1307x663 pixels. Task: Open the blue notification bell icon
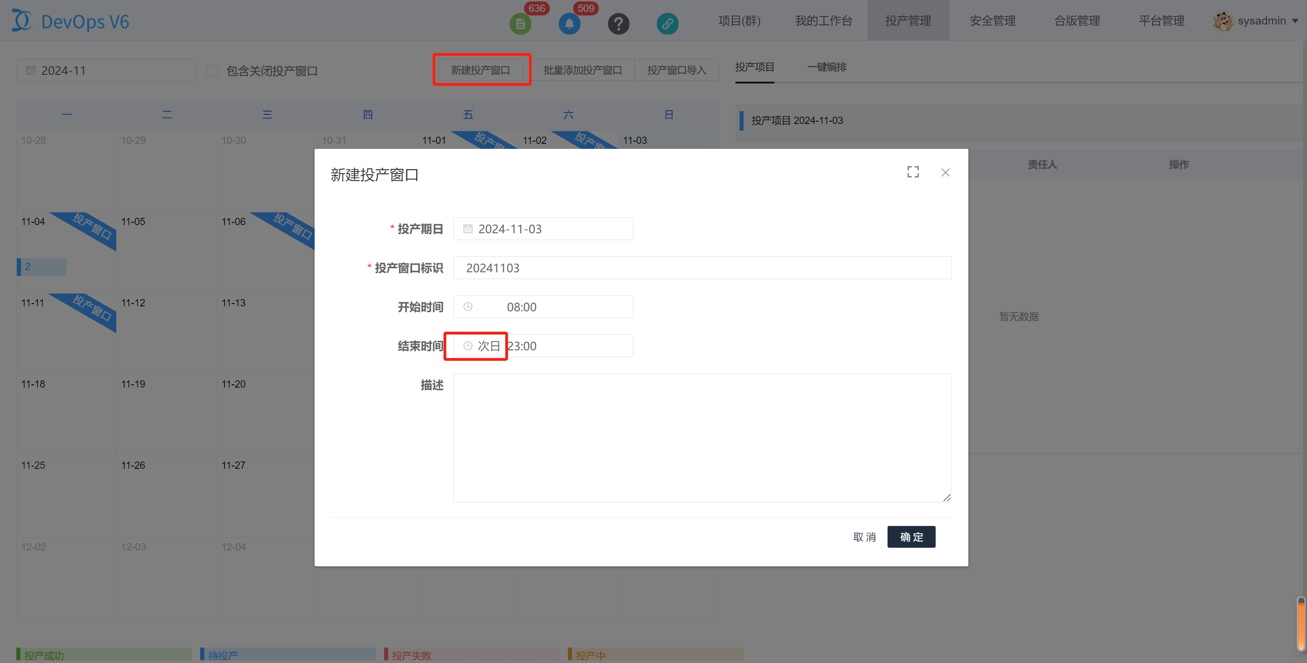coord(569,23)
